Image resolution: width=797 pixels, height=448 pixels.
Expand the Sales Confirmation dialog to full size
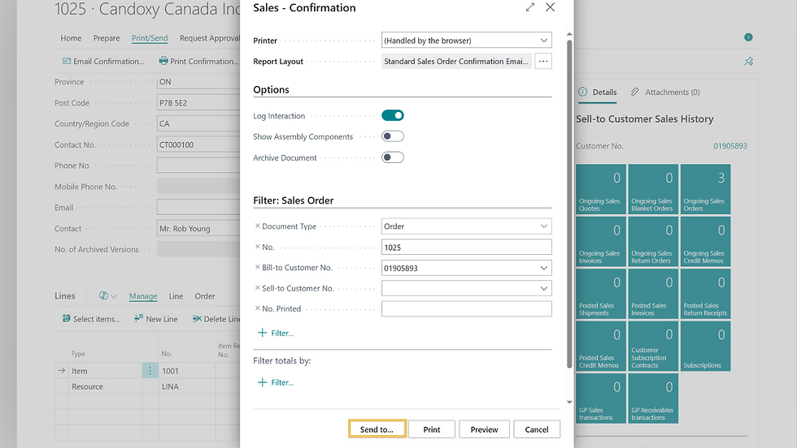coord(530,7)
